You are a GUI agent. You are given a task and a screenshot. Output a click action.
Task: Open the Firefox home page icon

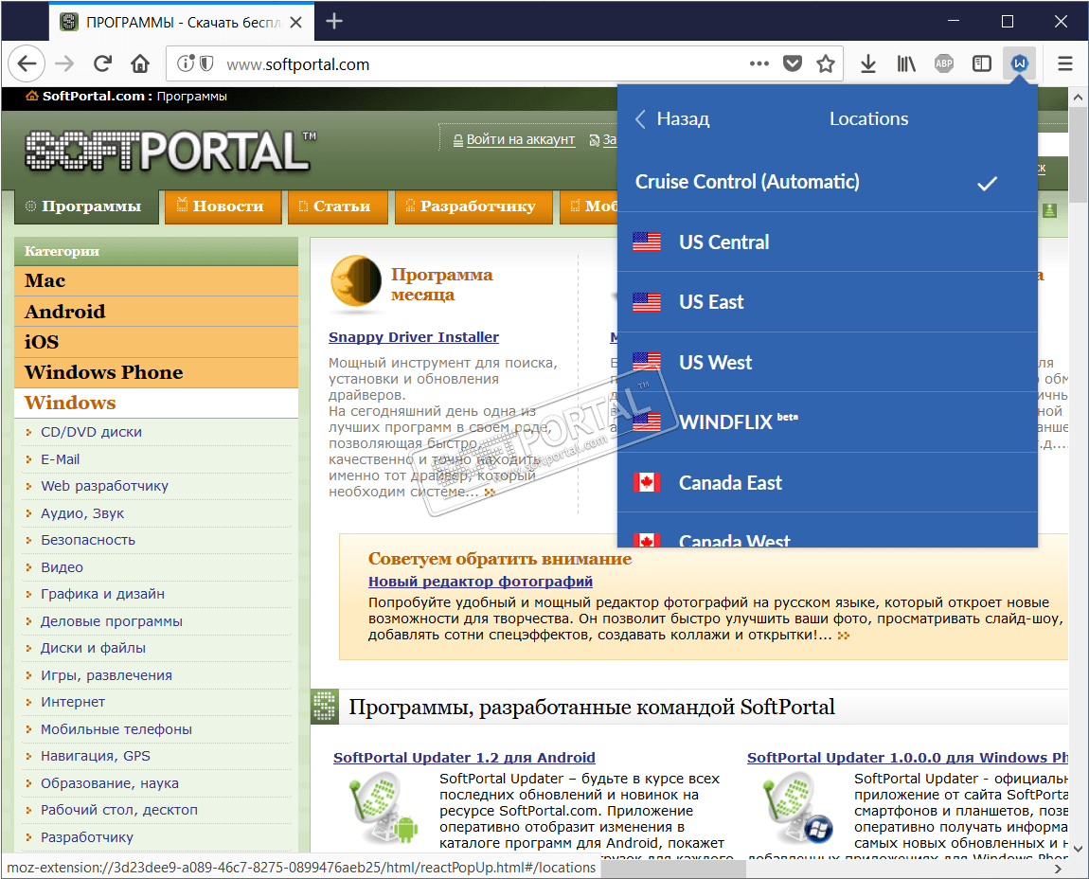click(x=140, y=63)
